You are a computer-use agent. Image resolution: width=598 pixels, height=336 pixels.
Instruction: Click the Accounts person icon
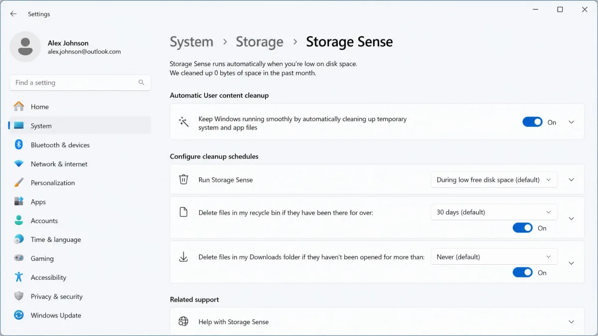click(19, 221)
